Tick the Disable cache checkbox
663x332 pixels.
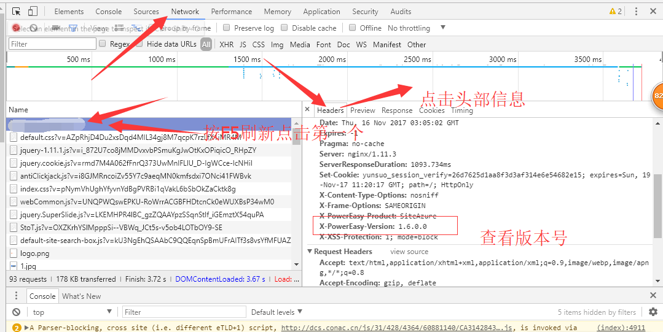pyautogui.click(x=284, y=28)
